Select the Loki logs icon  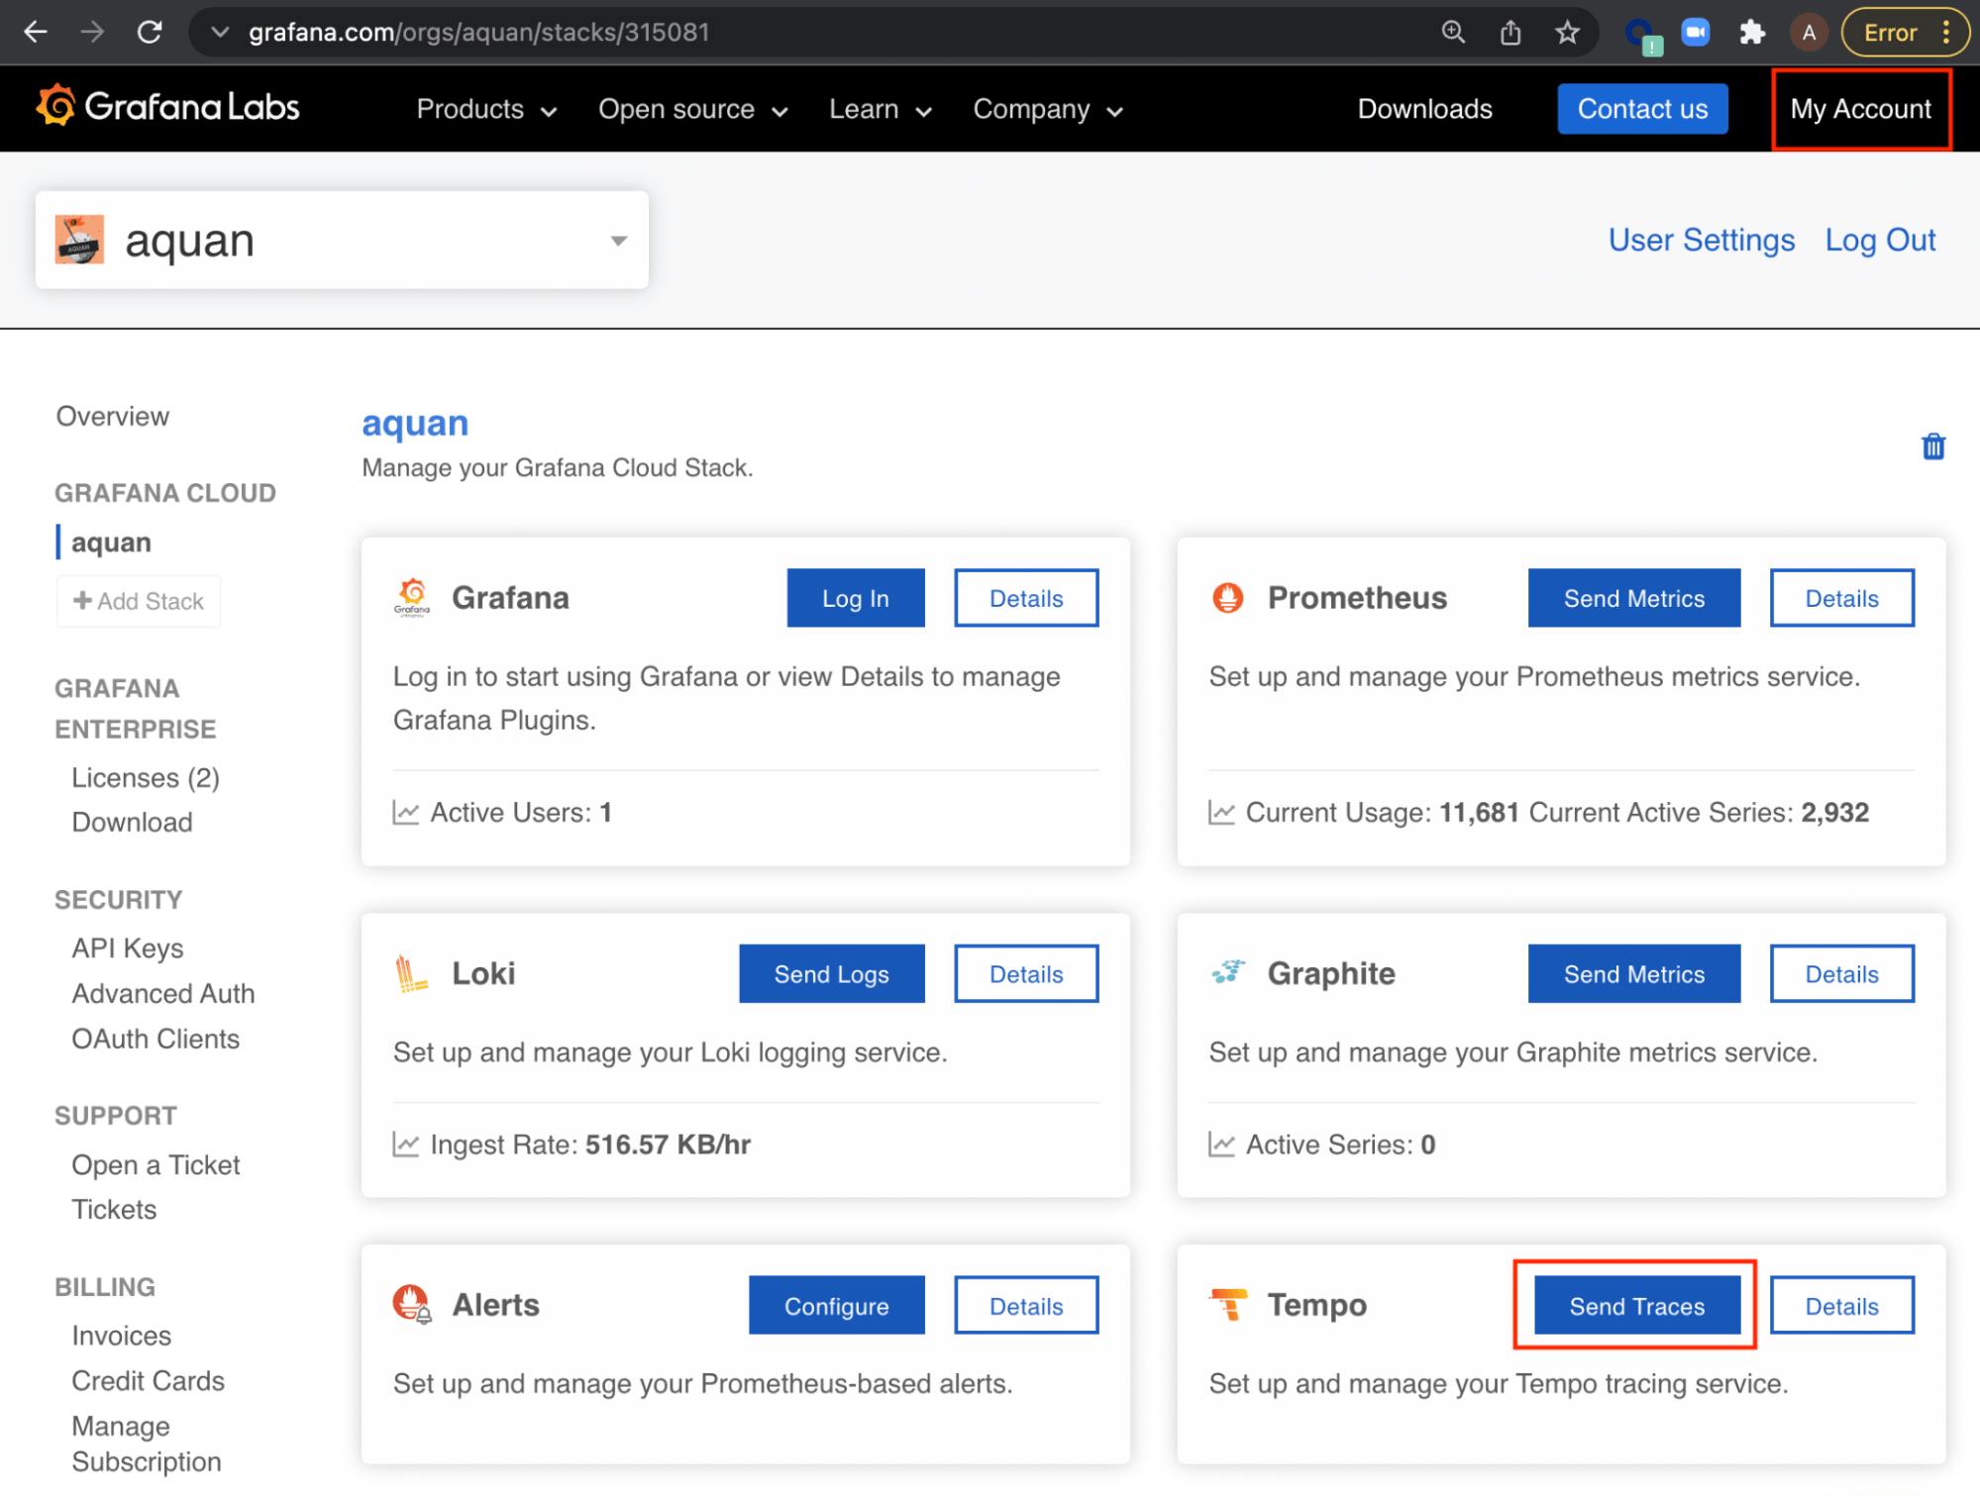click(x=411, y=973)
